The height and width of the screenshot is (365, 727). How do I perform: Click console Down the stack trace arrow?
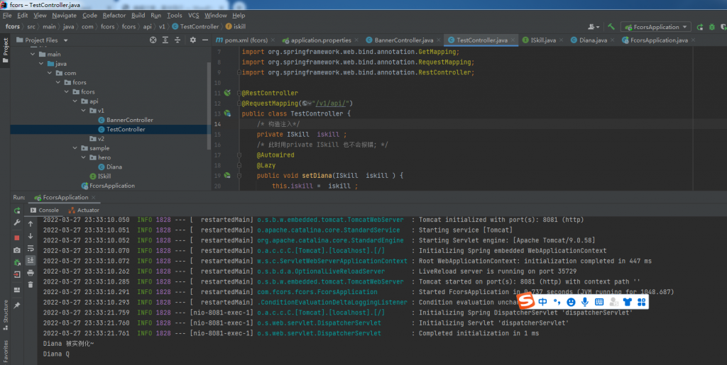click(31, 237)
